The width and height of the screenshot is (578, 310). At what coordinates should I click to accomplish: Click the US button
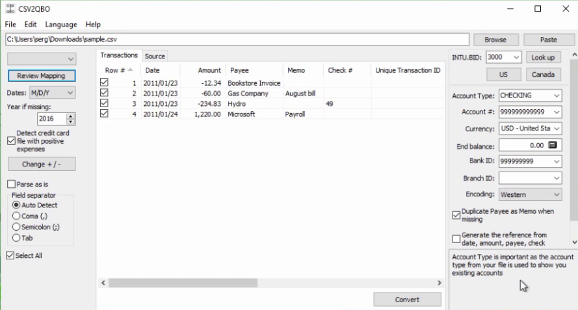tap(503, 75)
